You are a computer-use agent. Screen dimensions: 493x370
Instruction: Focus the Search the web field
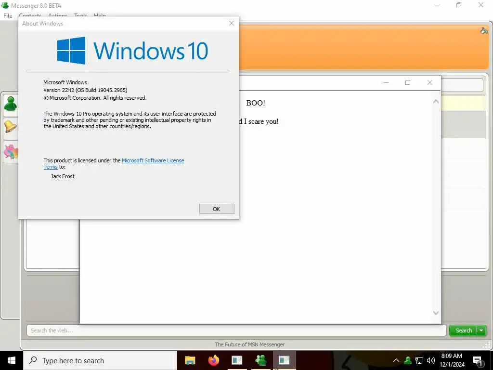(x=236, y=330)
